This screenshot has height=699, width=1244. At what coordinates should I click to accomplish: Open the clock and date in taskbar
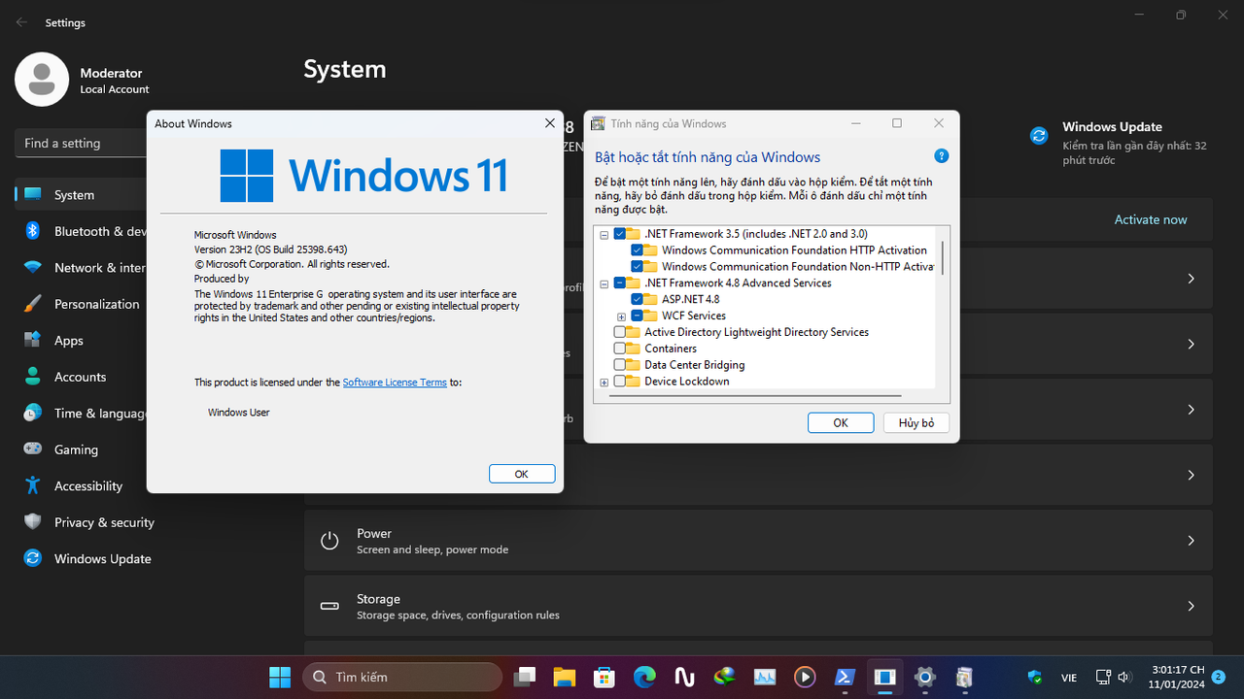point(1177,677)
